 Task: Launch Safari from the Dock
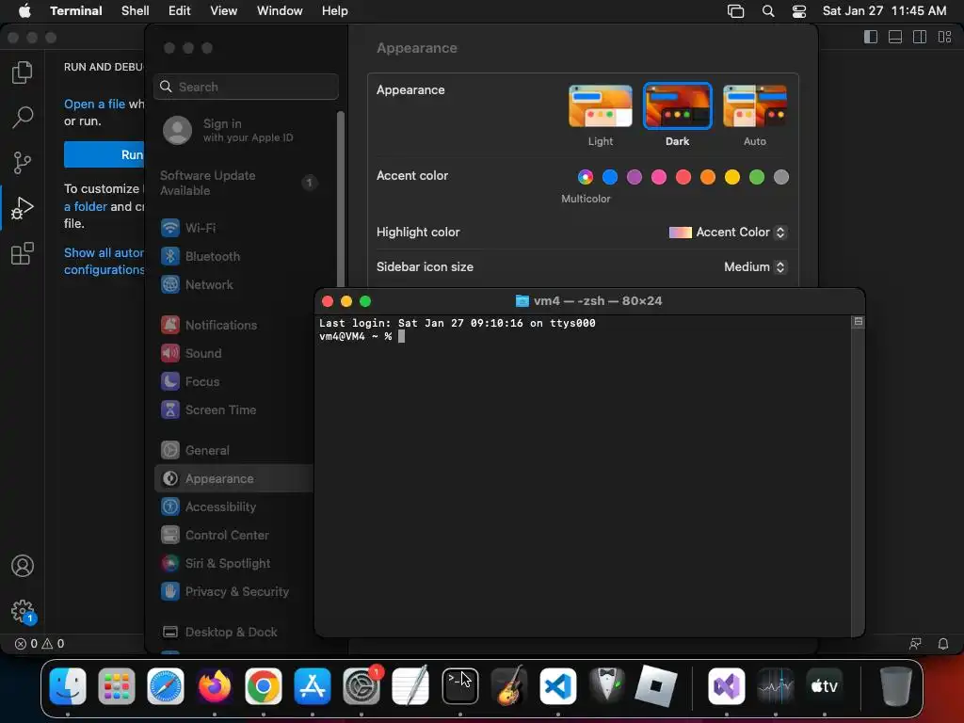pyautogui.click(x=166, y=685)
